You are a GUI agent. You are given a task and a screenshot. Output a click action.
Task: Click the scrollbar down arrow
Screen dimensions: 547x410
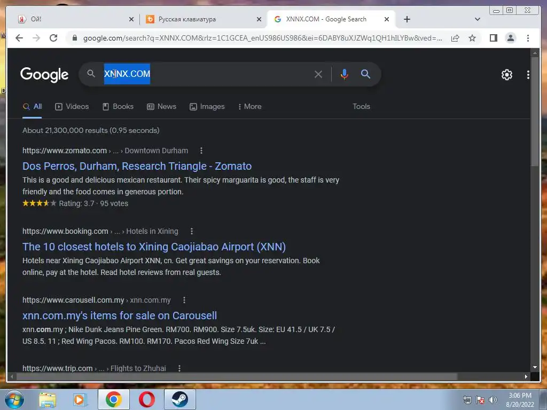[x=535, y=367]
